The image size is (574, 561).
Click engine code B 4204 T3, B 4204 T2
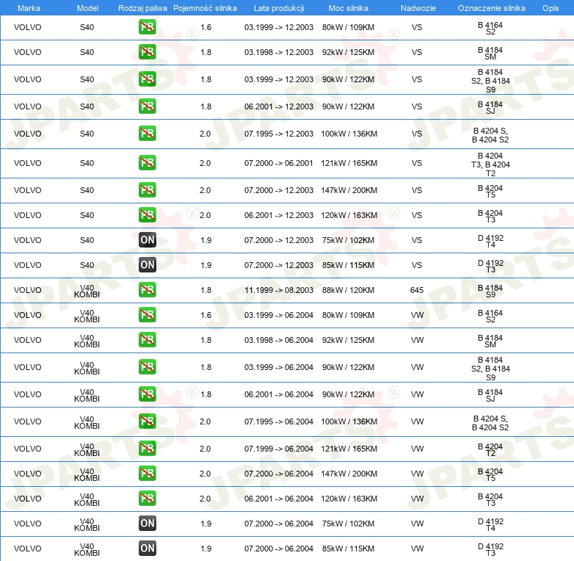(490, 164)
